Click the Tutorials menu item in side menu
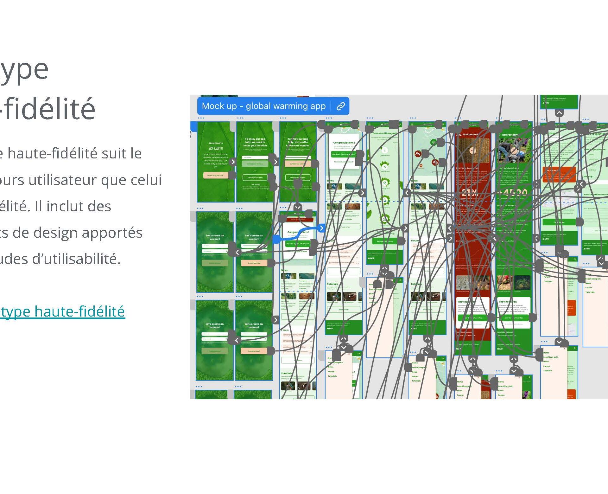 (x=332, y=376)
